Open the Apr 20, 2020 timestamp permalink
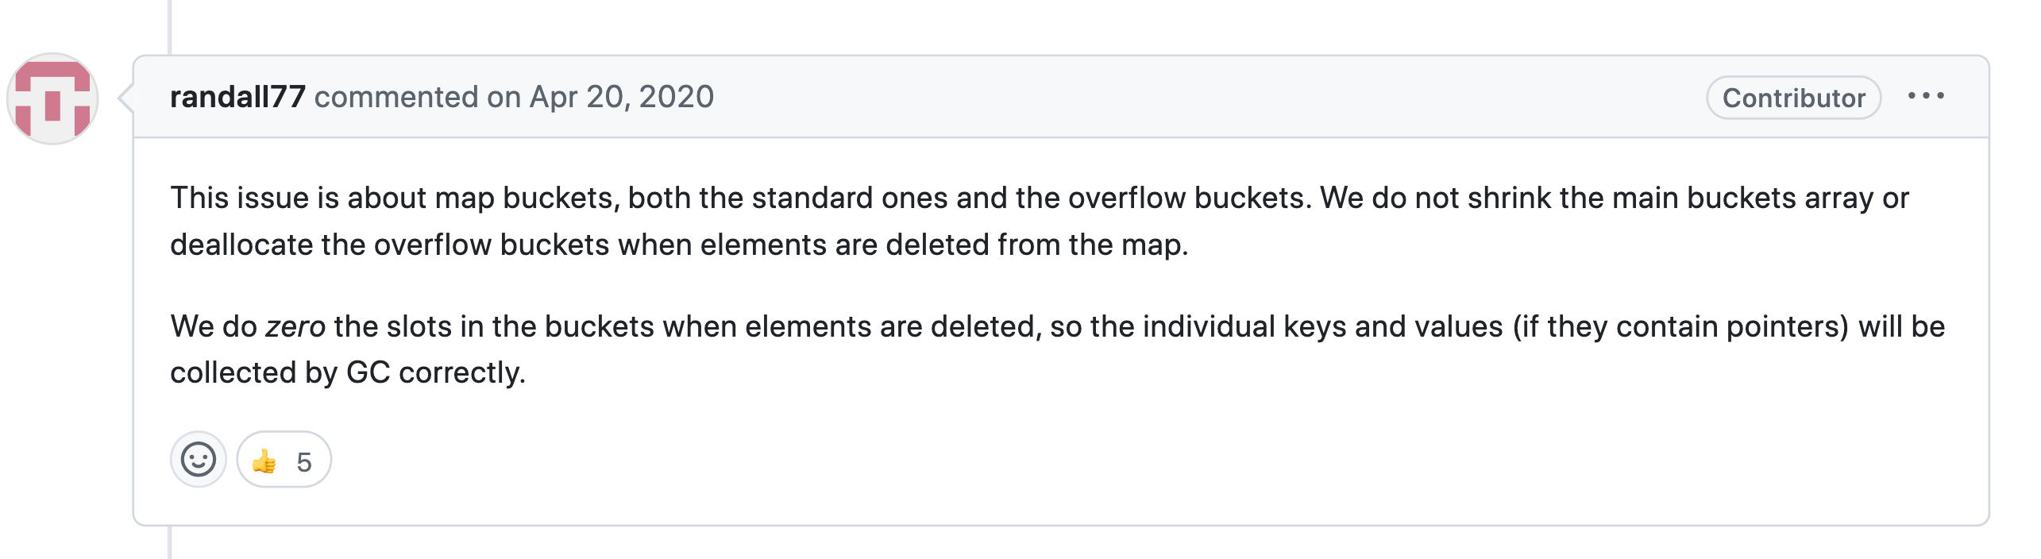This screenshot has width=2041, height=559. coord(622,97)
